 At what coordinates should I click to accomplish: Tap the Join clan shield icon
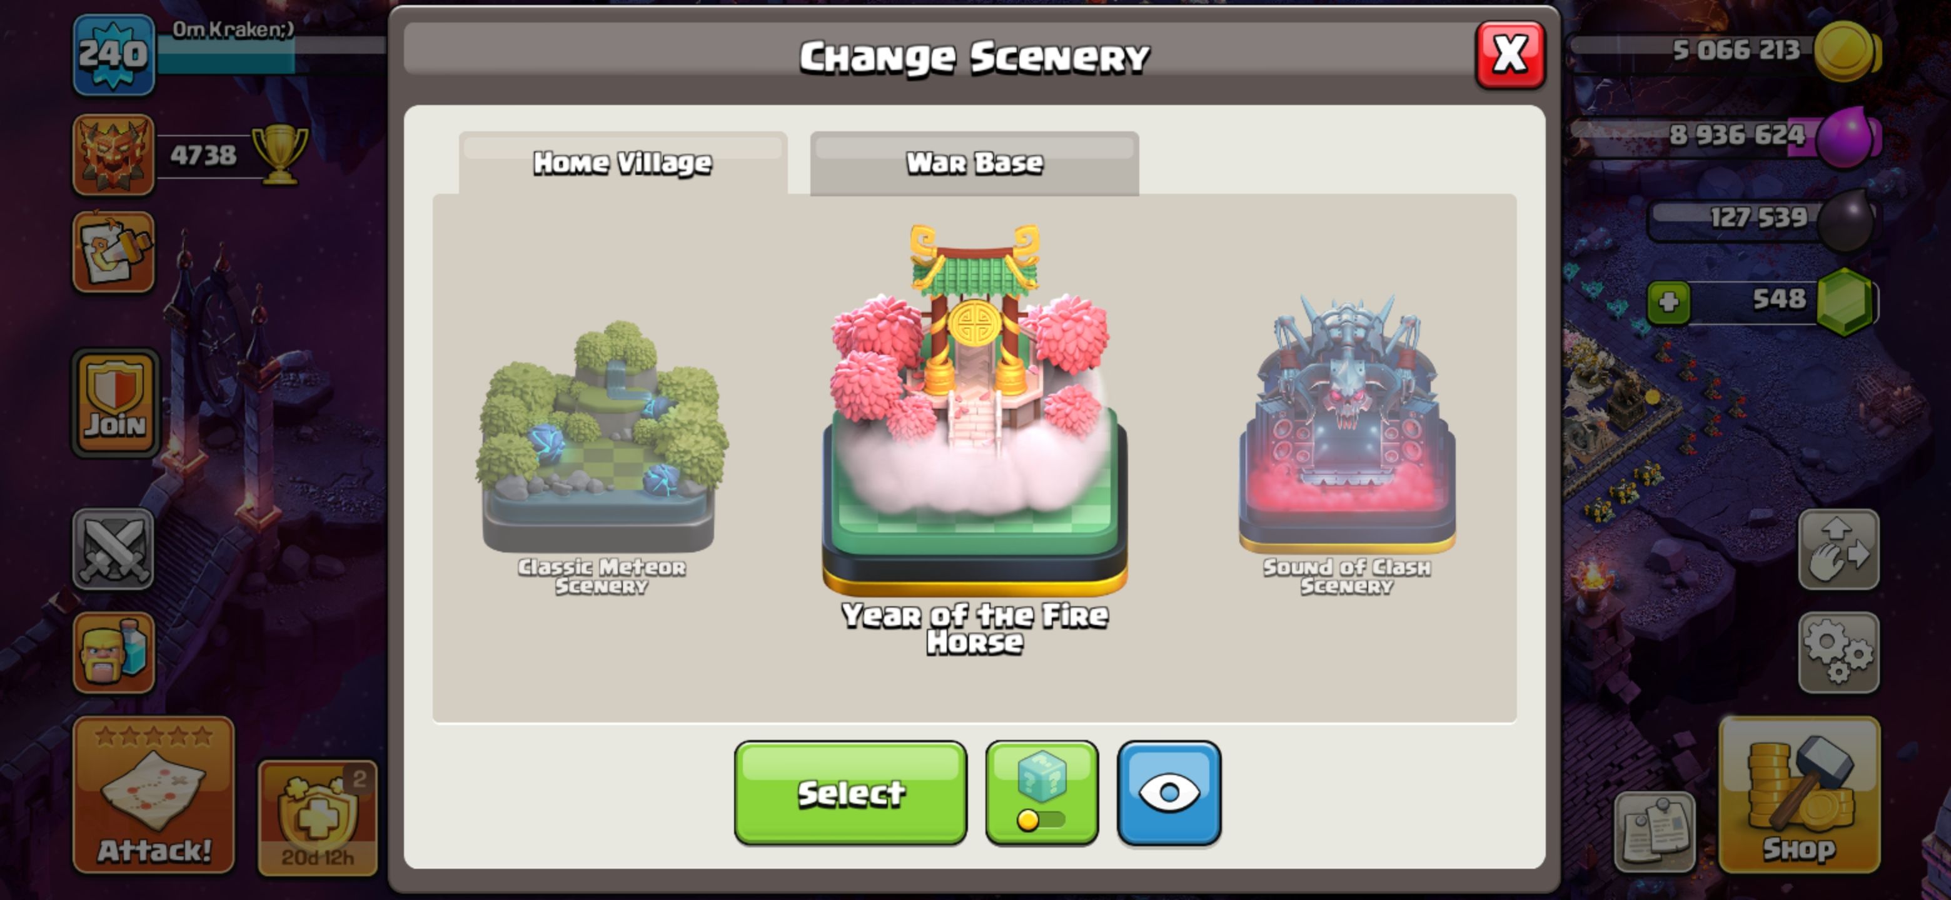[x=115, y=404]
